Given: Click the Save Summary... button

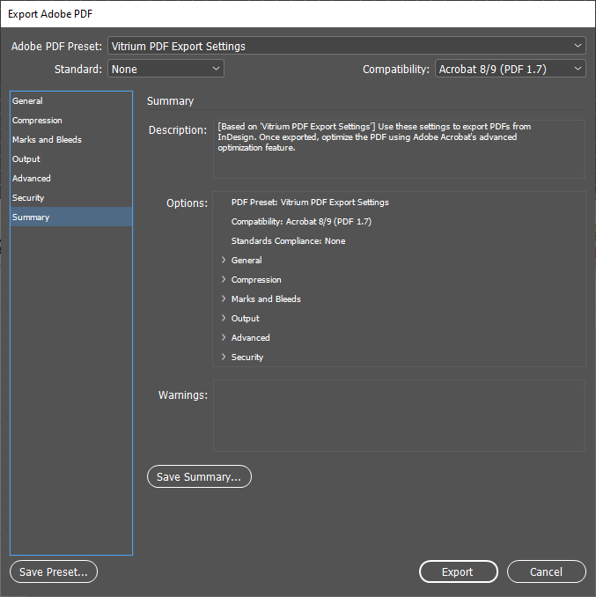Looking at the screenshot, I should (x=199, y=476).
